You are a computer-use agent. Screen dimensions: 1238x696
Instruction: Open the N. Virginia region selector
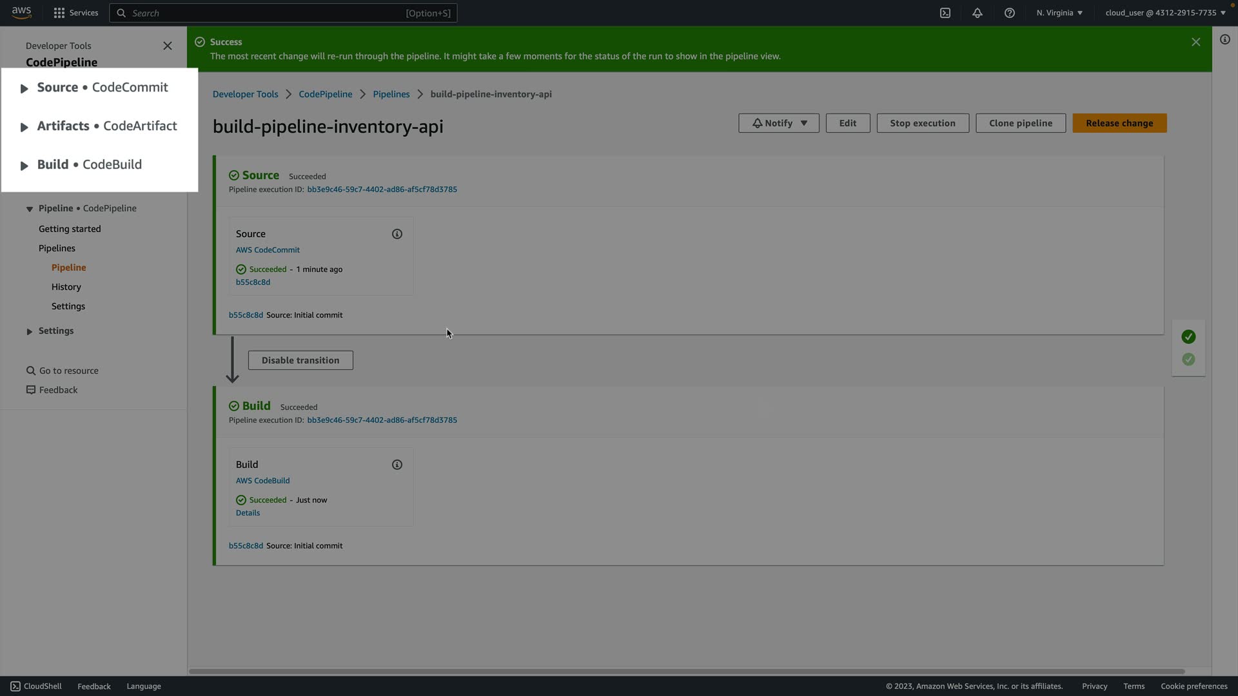pyautogui.click(x=1059, y=13)
